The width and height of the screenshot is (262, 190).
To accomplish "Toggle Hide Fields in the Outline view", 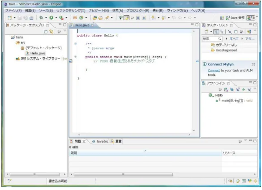I will point(232,90).
